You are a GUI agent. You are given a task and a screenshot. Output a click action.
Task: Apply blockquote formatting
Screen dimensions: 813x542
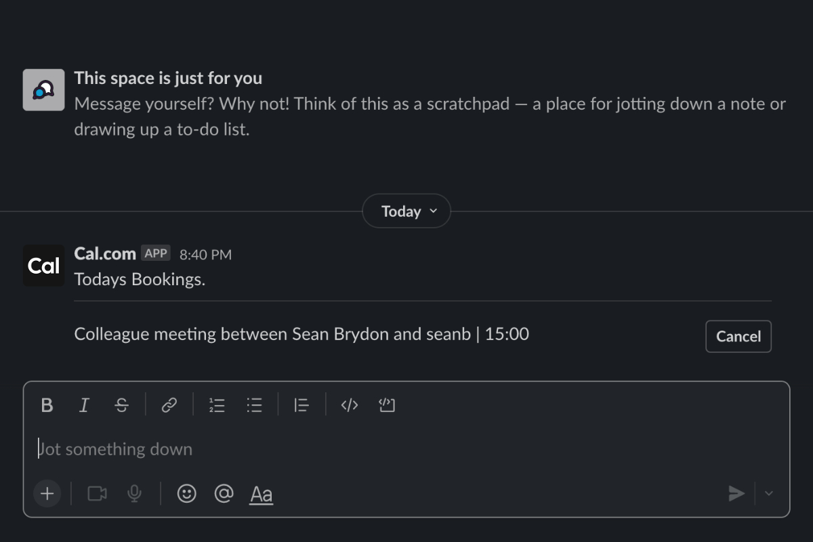(x=301, y=405)
